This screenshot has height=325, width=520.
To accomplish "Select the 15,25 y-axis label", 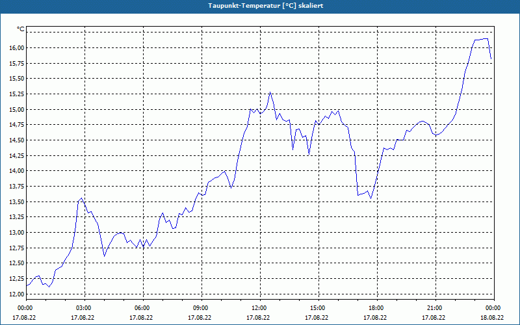I will [x=18, y=94].
